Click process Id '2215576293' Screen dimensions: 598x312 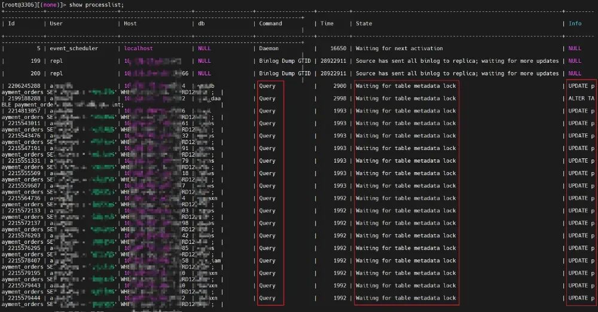point(24,235)
